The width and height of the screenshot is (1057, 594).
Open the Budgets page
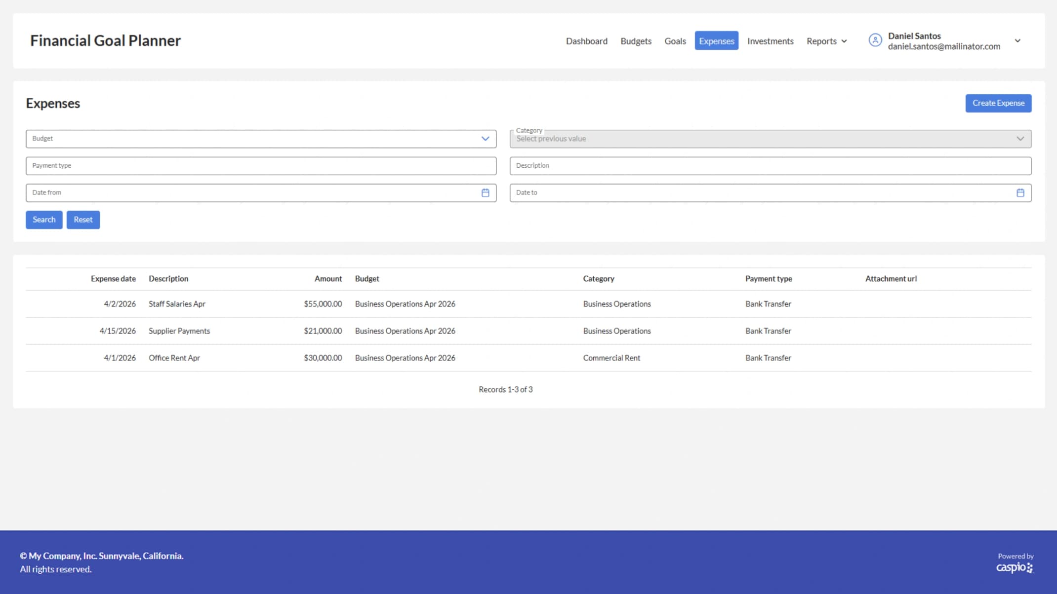tap(636, 41)
